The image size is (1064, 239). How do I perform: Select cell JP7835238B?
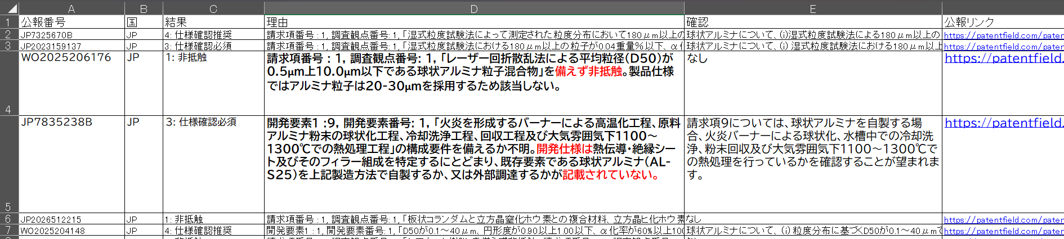click(x=72, y=164)
